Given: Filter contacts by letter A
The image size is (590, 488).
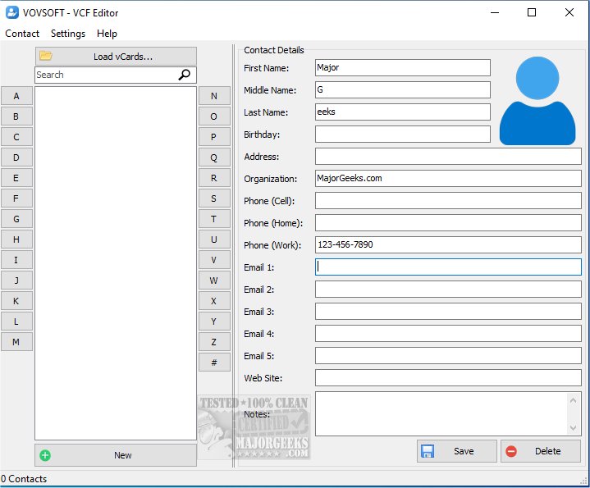Looking at the screenshot, I should (16, 96).
